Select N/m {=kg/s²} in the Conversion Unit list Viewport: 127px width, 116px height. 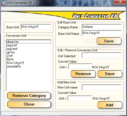[29, 63]
